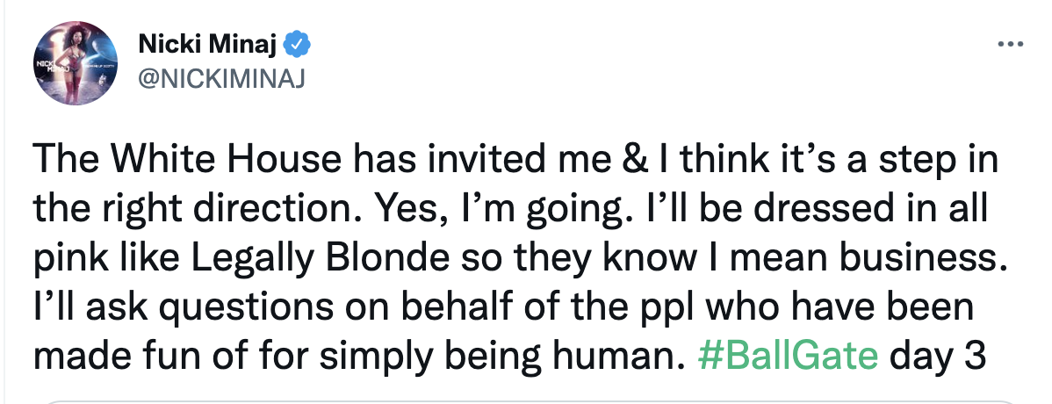Follow the #BallGate hashtag link
The width and height of the screenshot is (1052, 404).
click(787, 355)
